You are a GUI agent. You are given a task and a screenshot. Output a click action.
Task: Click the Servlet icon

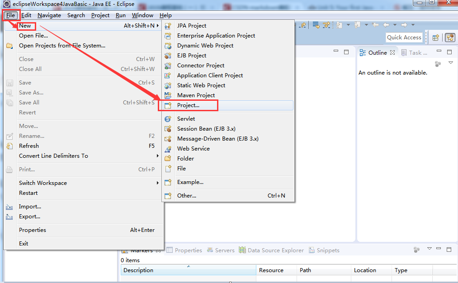coord(168,119)
